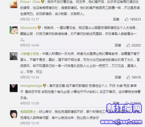Open 倪妮妮居士's avatar picture

(x=14, y=114)
